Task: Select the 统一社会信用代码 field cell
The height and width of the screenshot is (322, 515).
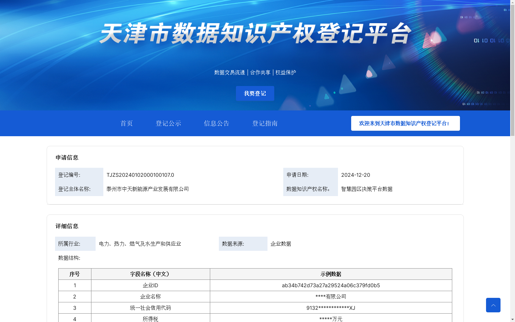Action: [x=151, y=308]
